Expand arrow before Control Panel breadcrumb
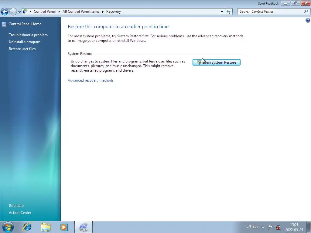The height and width of the screenshot is (233, 311). point(30,12)
